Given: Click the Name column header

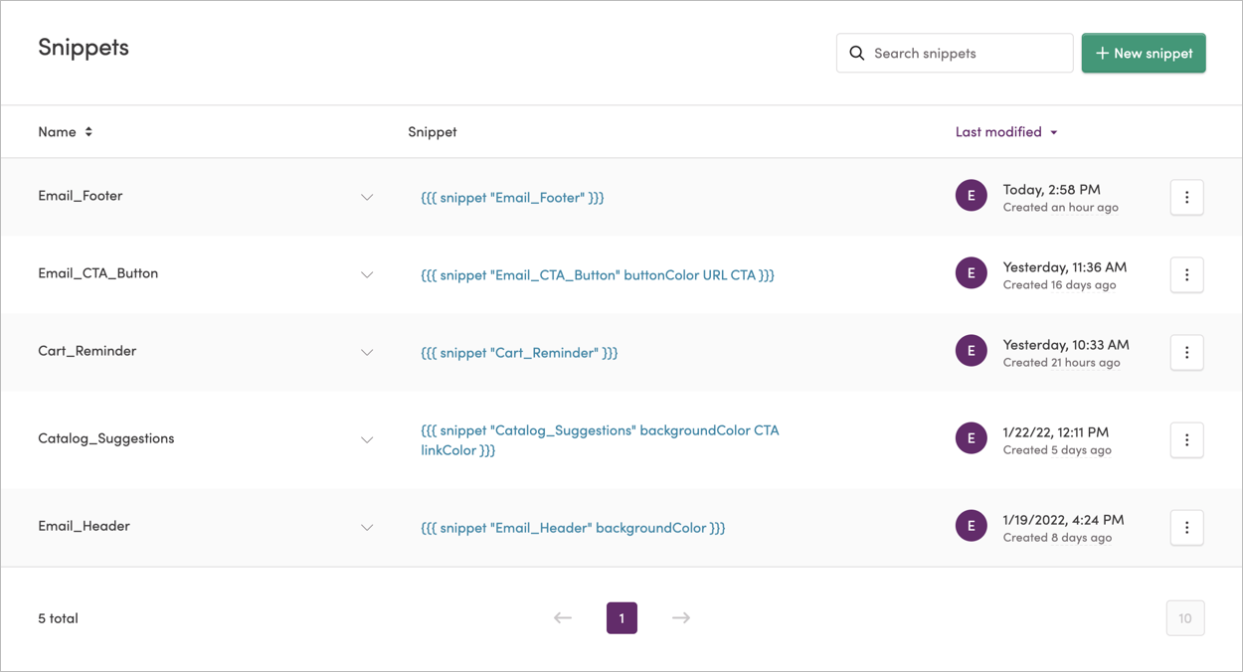Looking at the screenshot, I should [57, 132].
